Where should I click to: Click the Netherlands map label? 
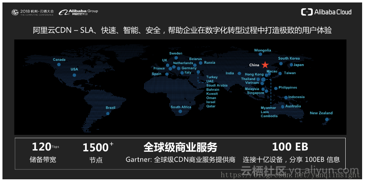183,63
